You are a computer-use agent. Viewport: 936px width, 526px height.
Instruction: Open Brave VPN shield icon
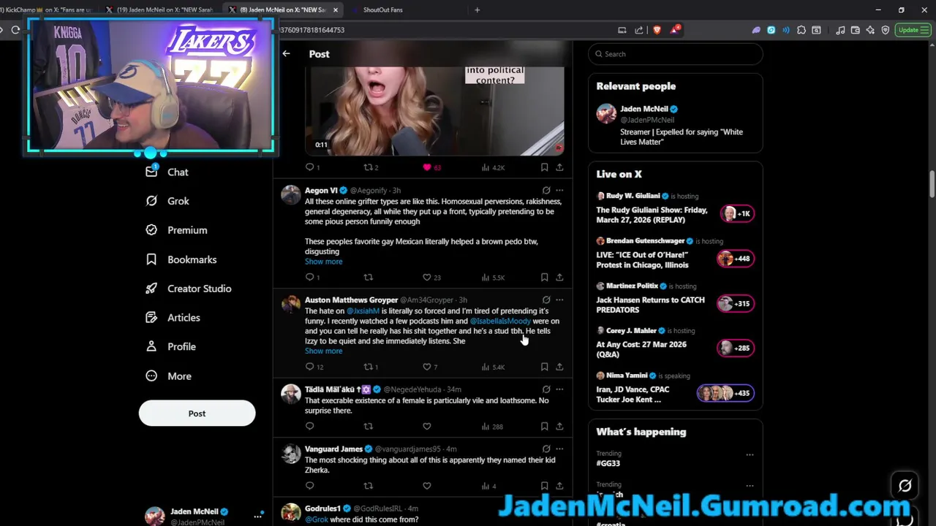(886, 30)
